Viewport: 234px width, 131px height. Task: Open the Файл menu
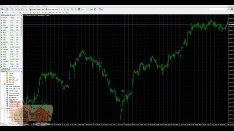[5, 7]
